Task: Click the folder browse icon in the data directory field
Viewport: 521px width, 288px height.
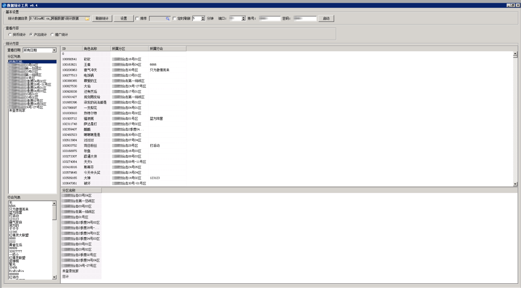Action: pos(87,19)
